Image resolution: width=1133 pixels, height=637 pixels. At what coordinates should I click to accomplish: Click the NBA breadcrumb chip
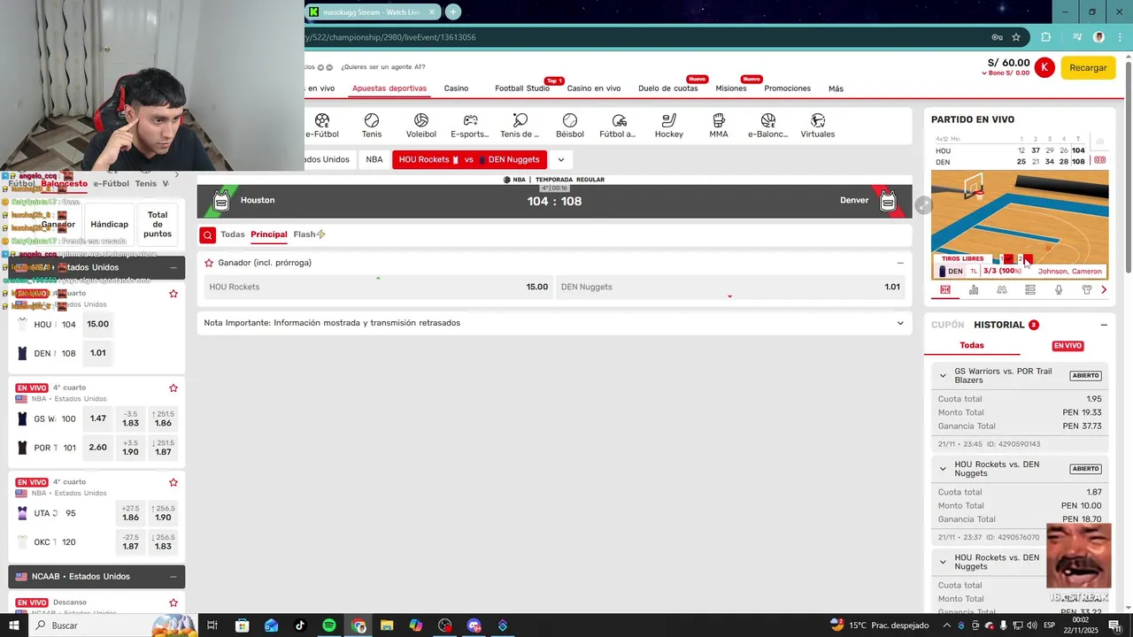[x=374, y=159]
